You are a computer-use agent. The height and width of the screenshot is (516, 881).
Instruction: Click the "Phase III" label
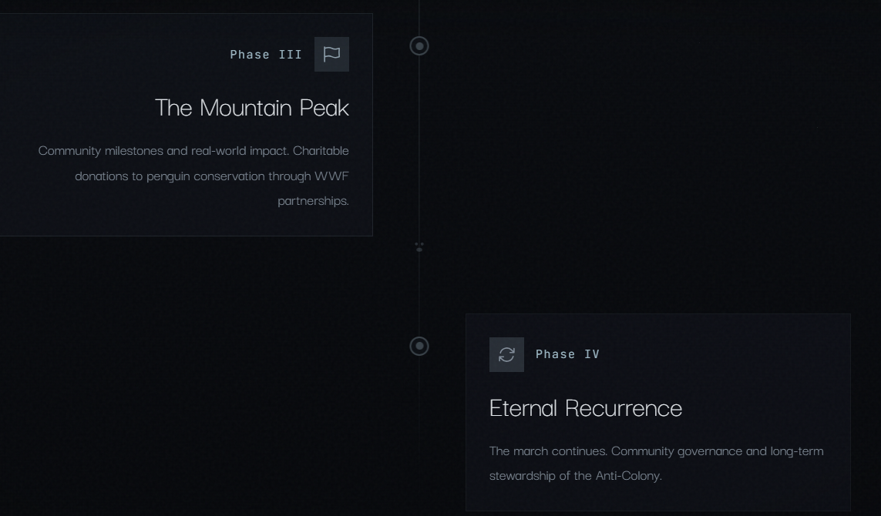point(266,55)
